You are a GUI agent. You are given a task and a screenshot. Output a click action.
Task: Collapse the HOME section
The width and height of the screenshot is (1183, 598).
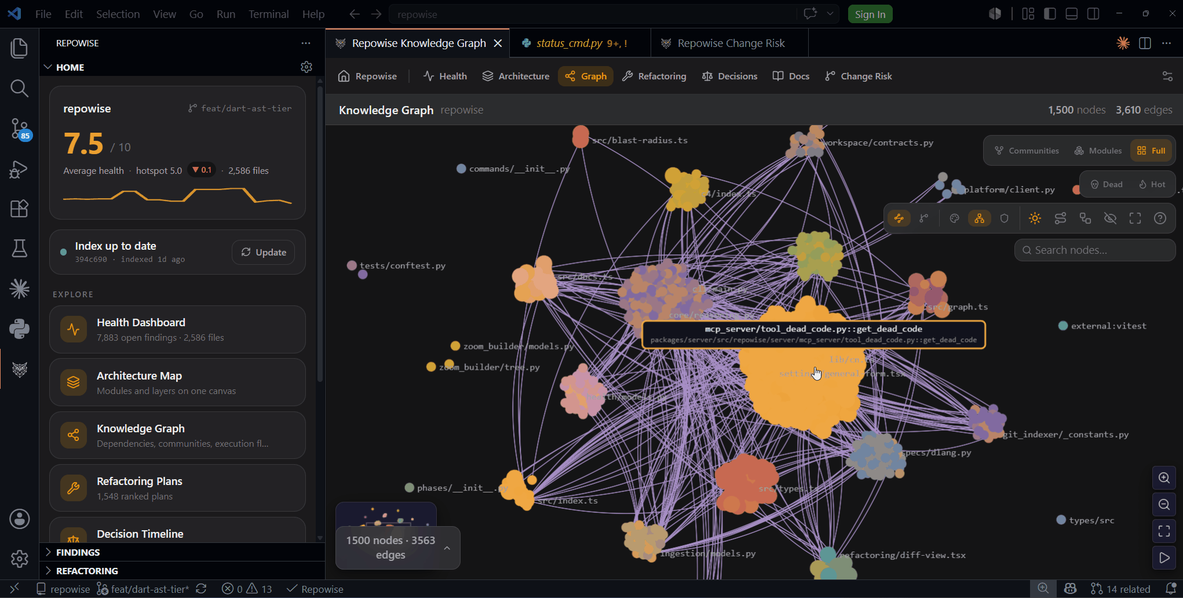pos(48,67)
